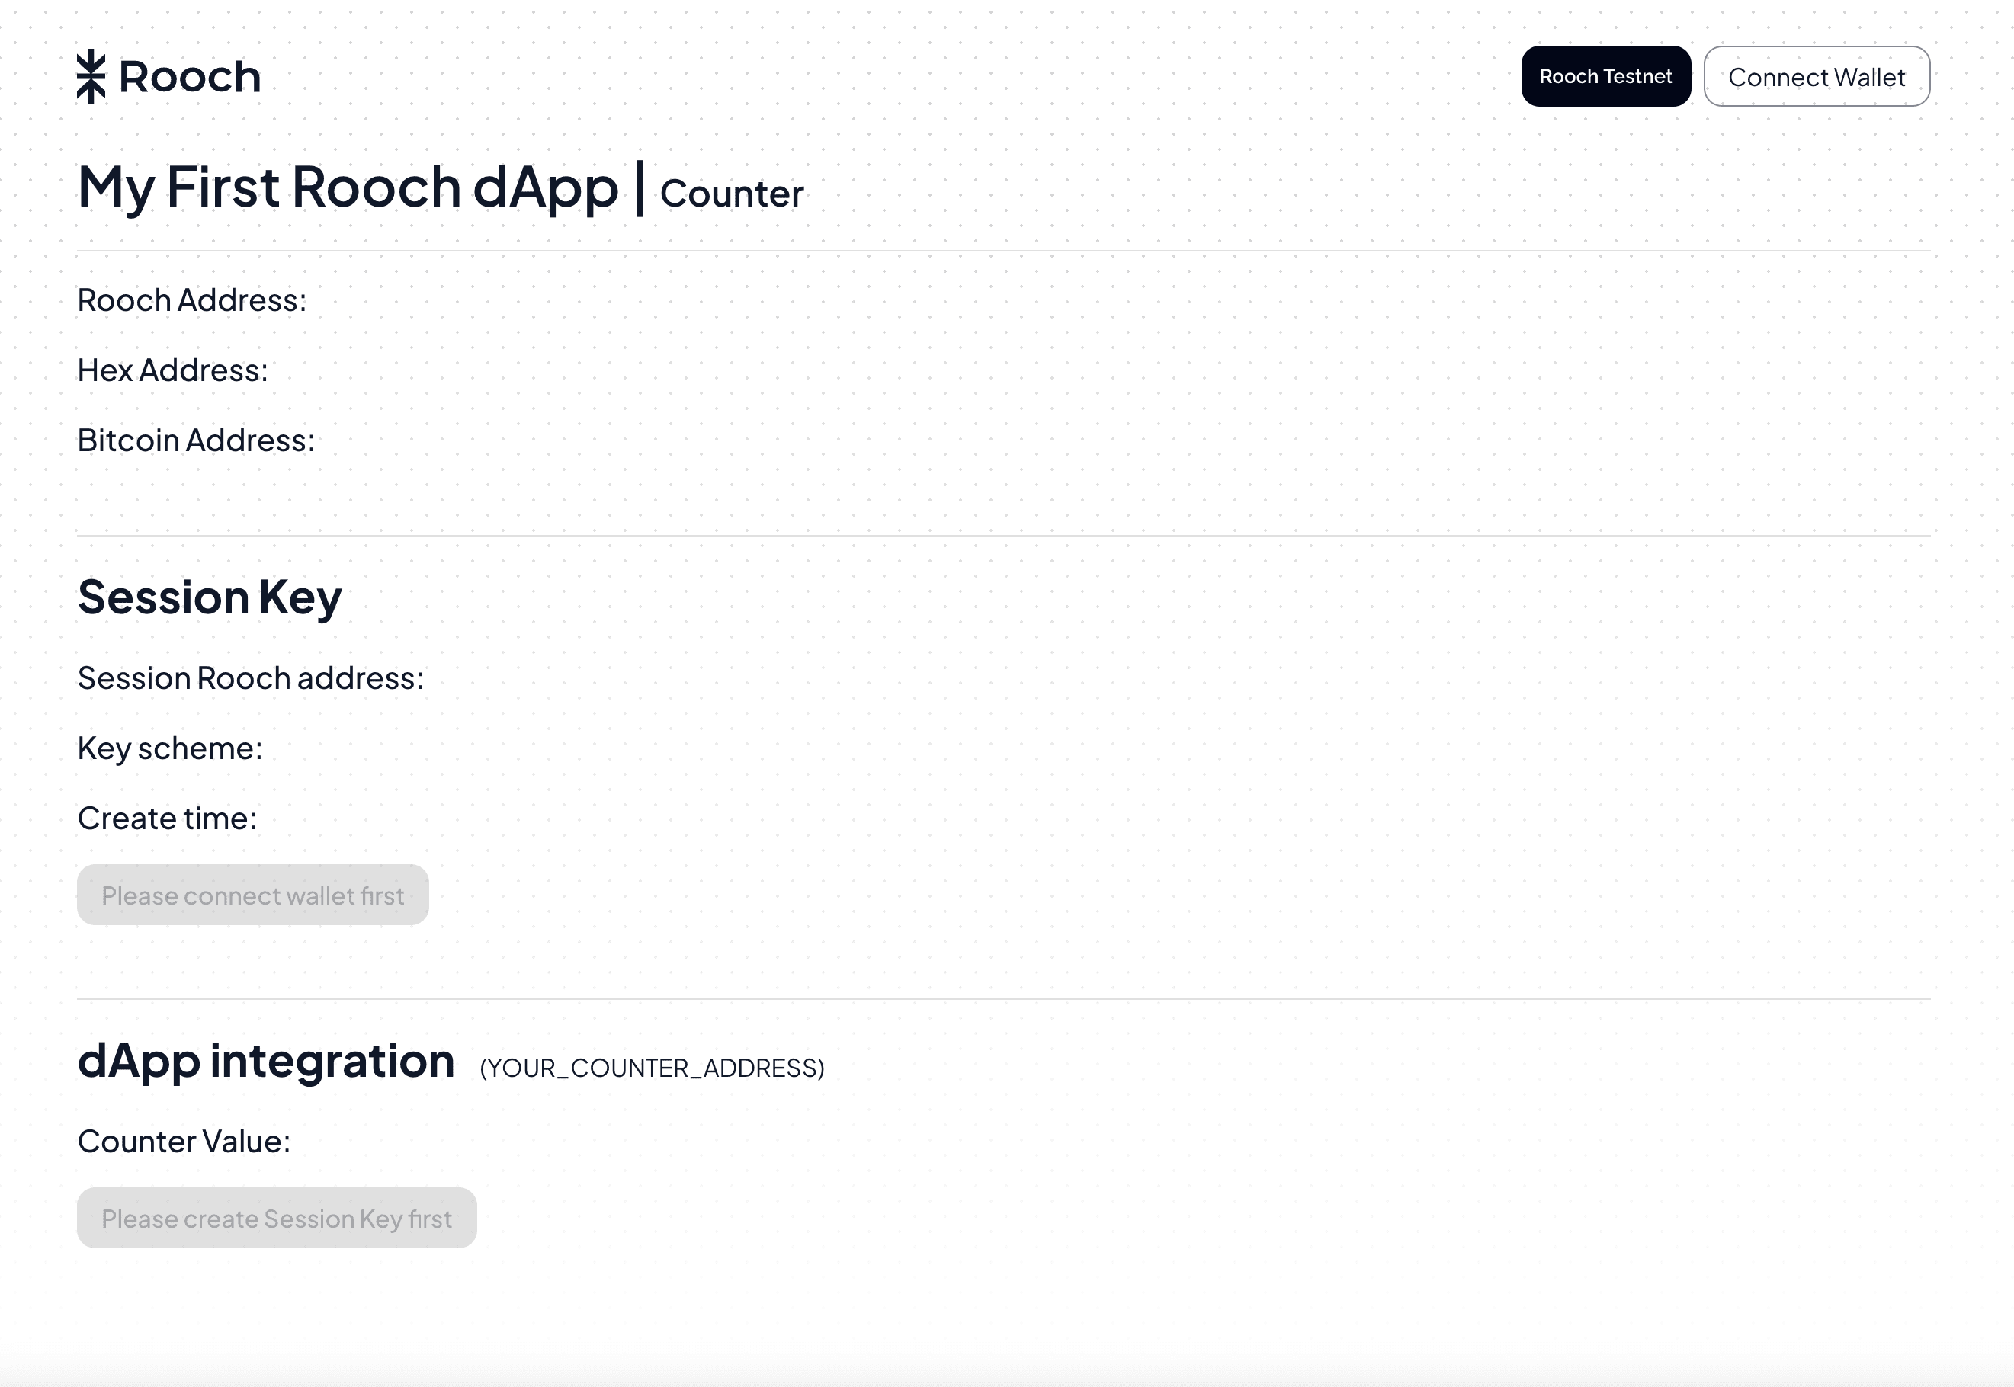Click the Rooch asterisk logo icon
This screenshot has width=2014, height=1387.
(91, 76)
